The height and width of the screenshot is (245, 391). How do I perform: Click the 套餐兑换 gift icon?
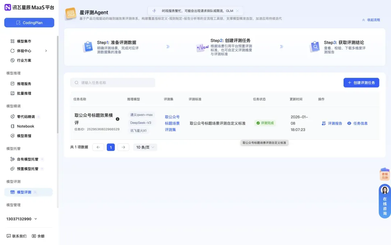click(x=384, y=174)
